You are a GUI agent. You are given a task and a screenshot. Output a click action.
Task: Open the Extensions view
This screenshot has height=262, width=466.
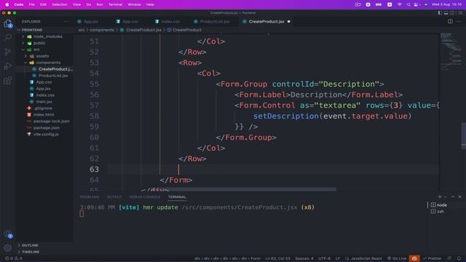click(x=8, y=80)
